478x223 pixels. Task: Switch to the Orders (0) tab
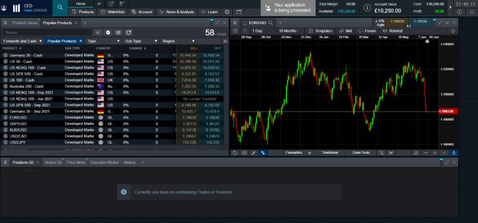pos(53,162)
